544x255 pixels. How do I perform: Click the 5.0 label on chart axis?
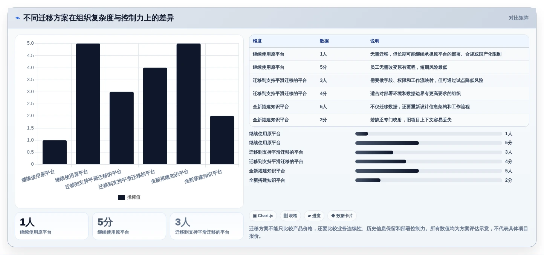pos(31,43)
